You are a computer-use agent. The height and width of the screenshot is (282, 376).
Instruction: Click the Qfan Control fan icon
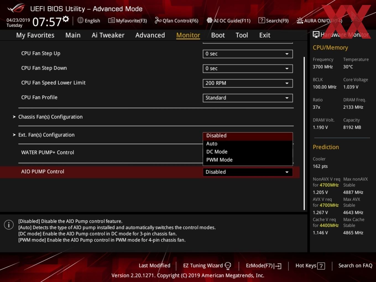pyautogui.click(x=158, y=20)
